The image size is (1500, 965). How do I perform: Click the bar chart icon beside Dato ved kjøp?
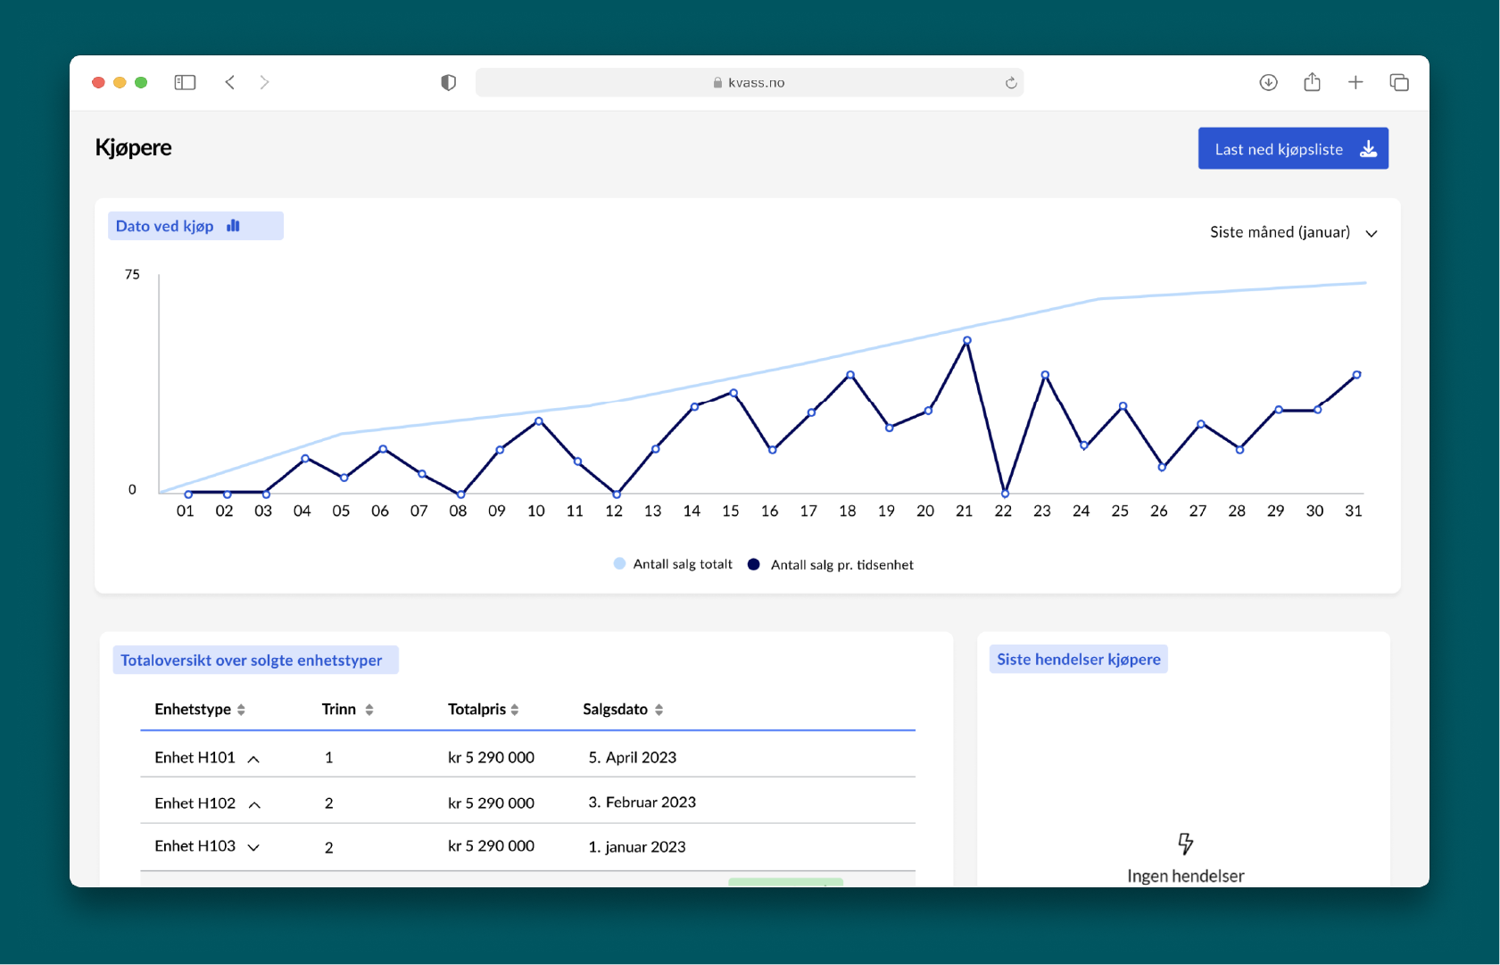(x=234, y=226)
